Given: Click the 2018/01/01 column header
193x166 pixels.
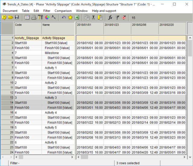Looking at the screenshot, I should (x=90, y=28).
